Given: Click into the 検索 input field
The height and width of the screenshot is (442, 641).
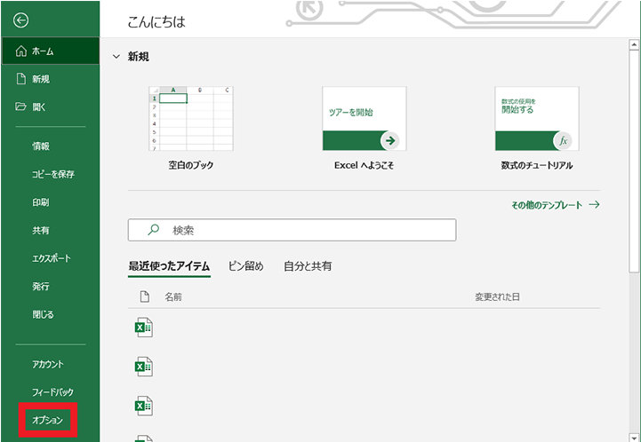Looking at the screenshot, I should pos(292,230).
